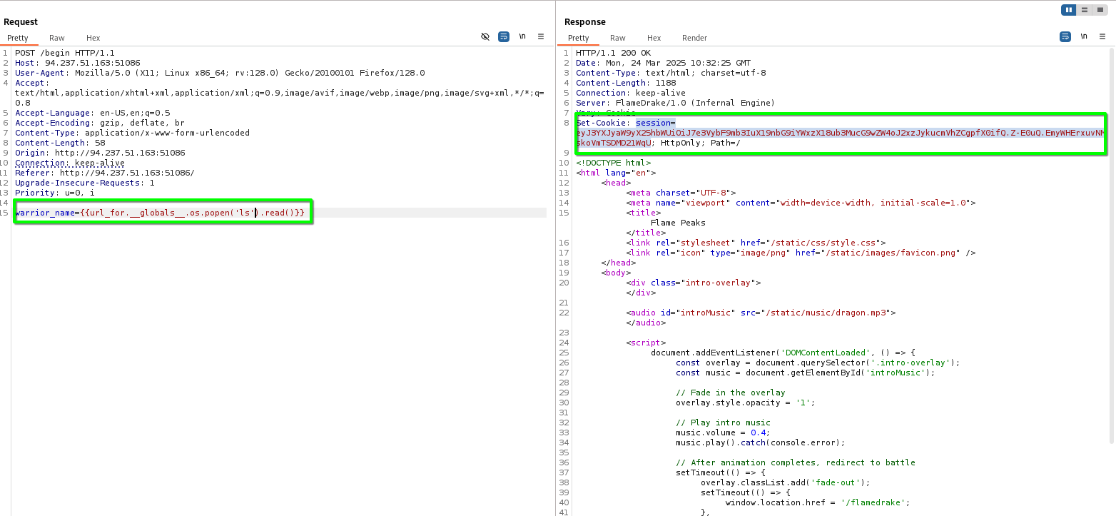The image size is (1116, 516).
Task: Click the Origin header line
Action: click(100, 153)
